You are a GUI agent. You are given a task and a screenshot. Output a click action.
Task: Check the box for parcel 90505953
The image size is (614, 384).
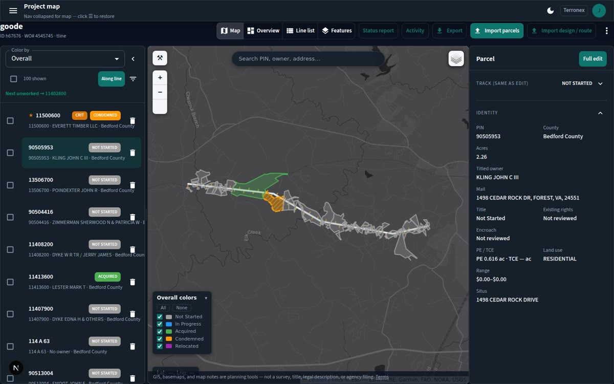click(10, 153)
